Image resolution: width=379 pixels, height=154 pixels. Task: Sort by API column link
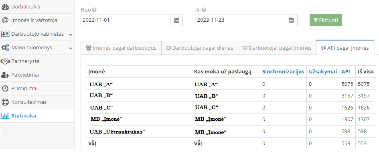346,71
